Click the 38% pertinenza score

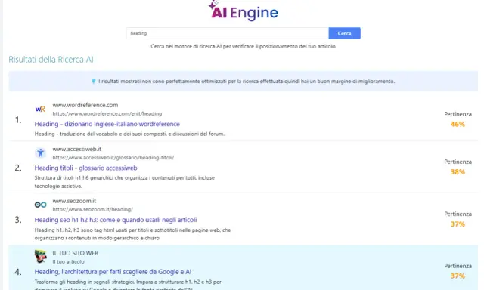click(x=458, y=172)
